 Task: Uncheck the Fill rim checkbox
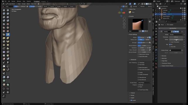170,45
